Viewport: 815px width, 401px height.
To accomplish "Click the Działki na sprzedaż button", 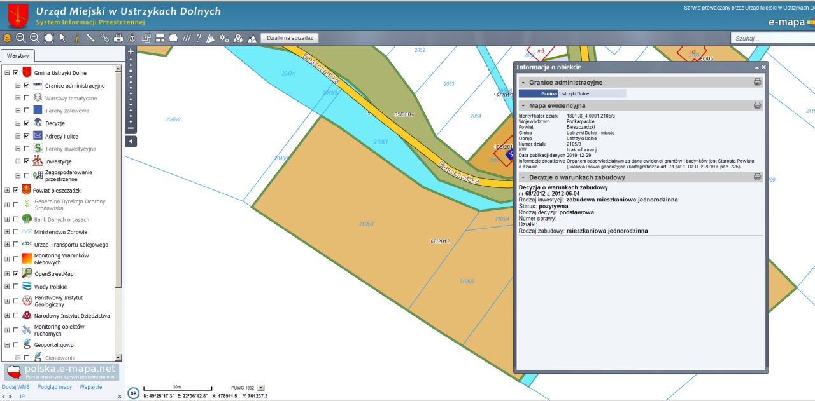I will pos(289,38).
